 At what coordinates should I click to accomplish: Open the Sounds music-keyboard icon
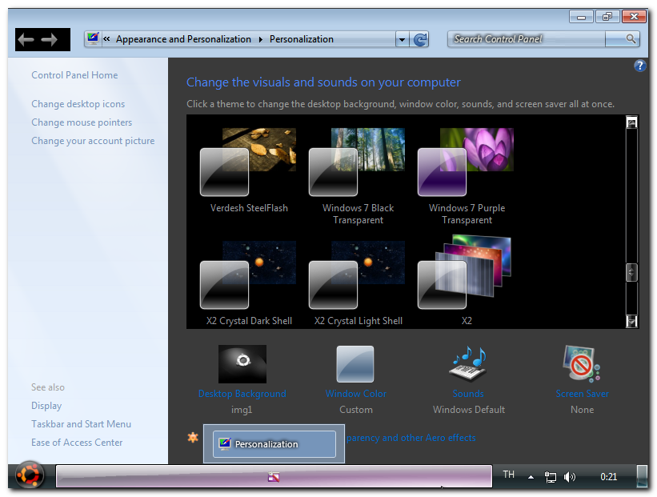[x=468, y=363]
